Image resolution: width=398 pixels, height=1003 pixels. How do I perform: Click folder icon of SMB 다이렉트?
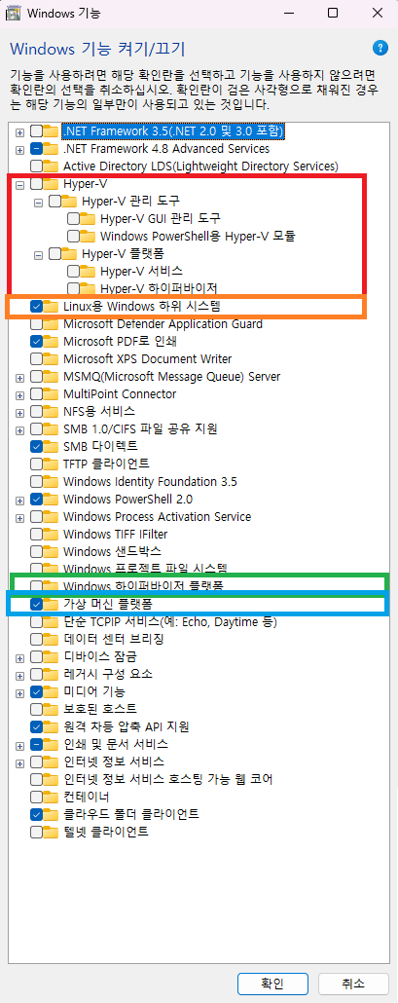(52, 446)
